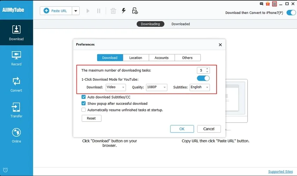Click 'Download then Convert to iPhone7(P)' text

254,13
